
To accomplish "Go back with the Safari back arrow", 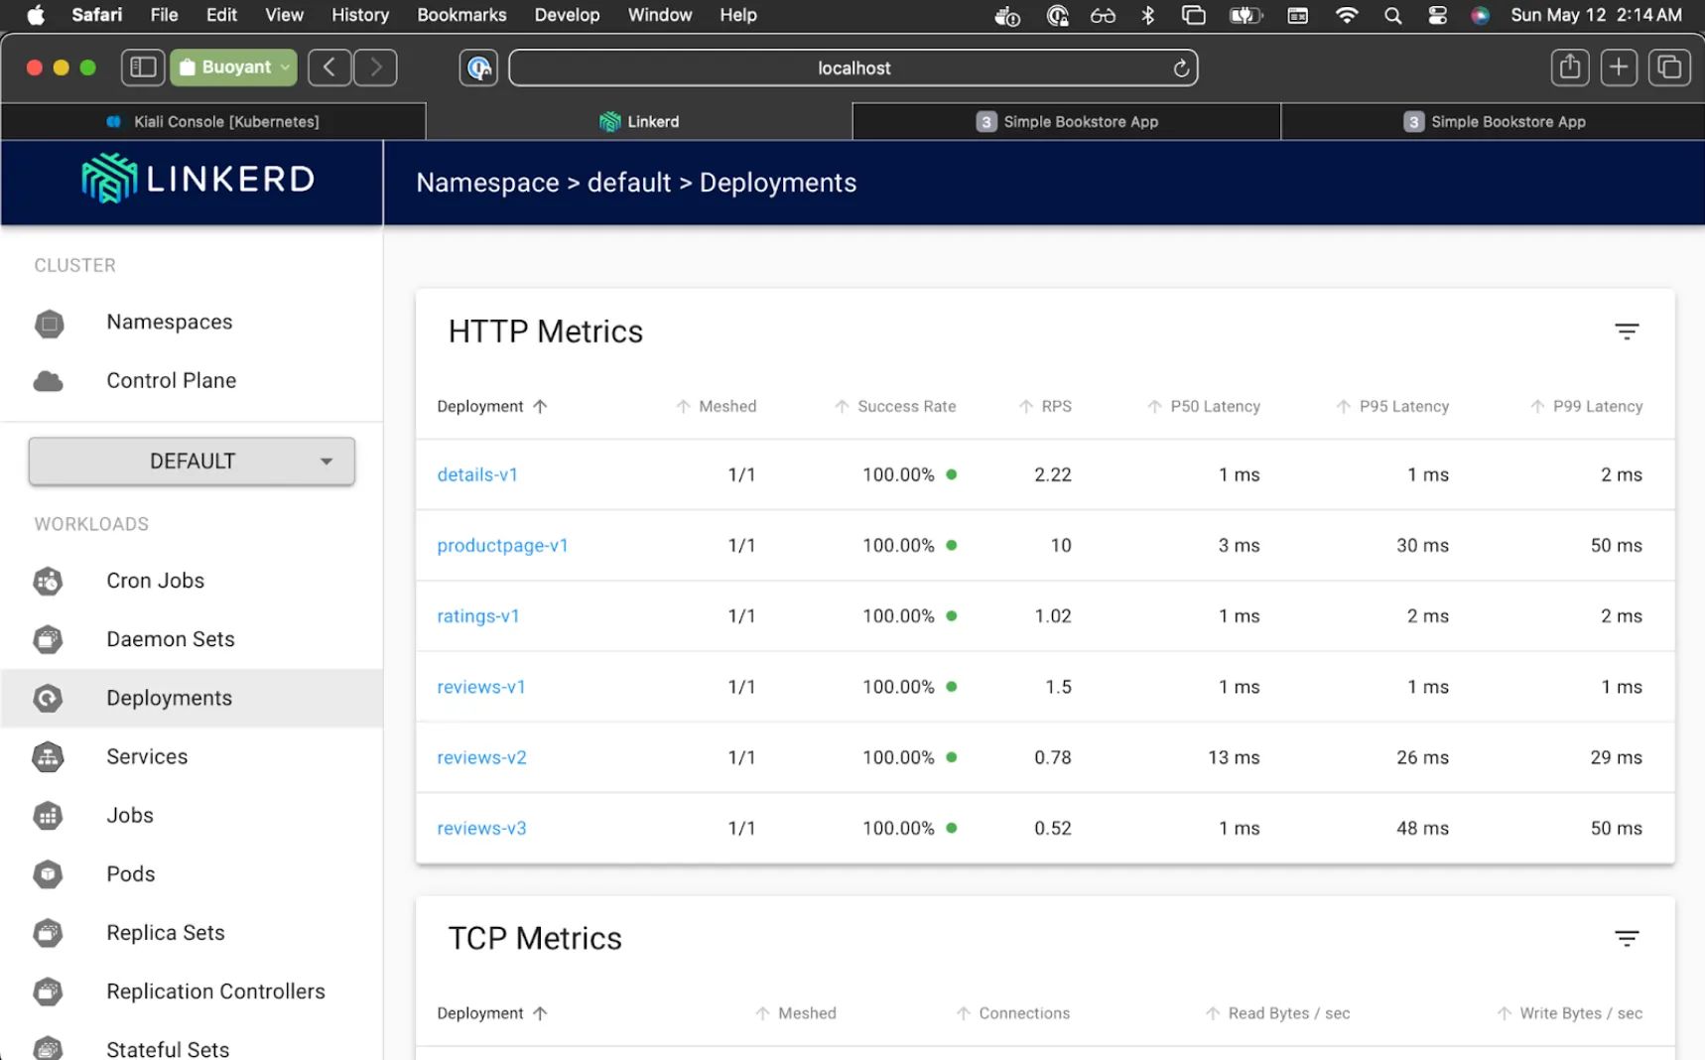I will tap(329, 67).
